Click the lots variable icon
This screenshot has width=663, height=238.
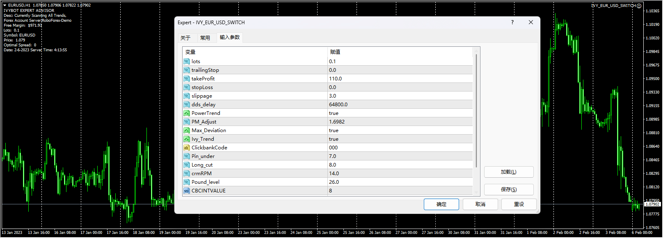pyautogui.click(x=187, y=61)
